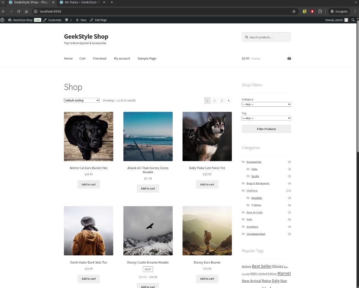Click Edit Page in the admin bar
The height and width of the screenshot is (288, 359).
[99, 20]
